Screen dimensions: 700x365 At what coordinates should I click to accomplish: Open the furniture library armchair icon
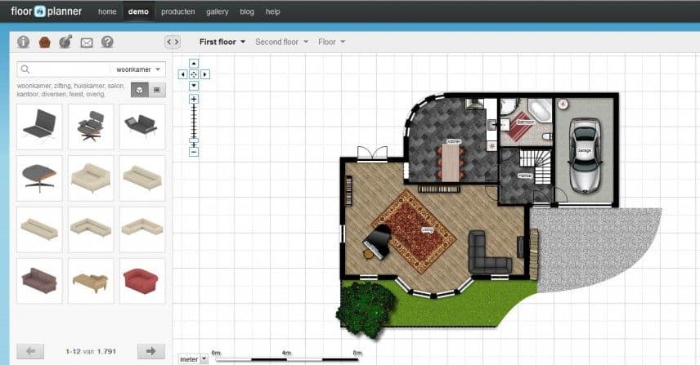point(45,42)
